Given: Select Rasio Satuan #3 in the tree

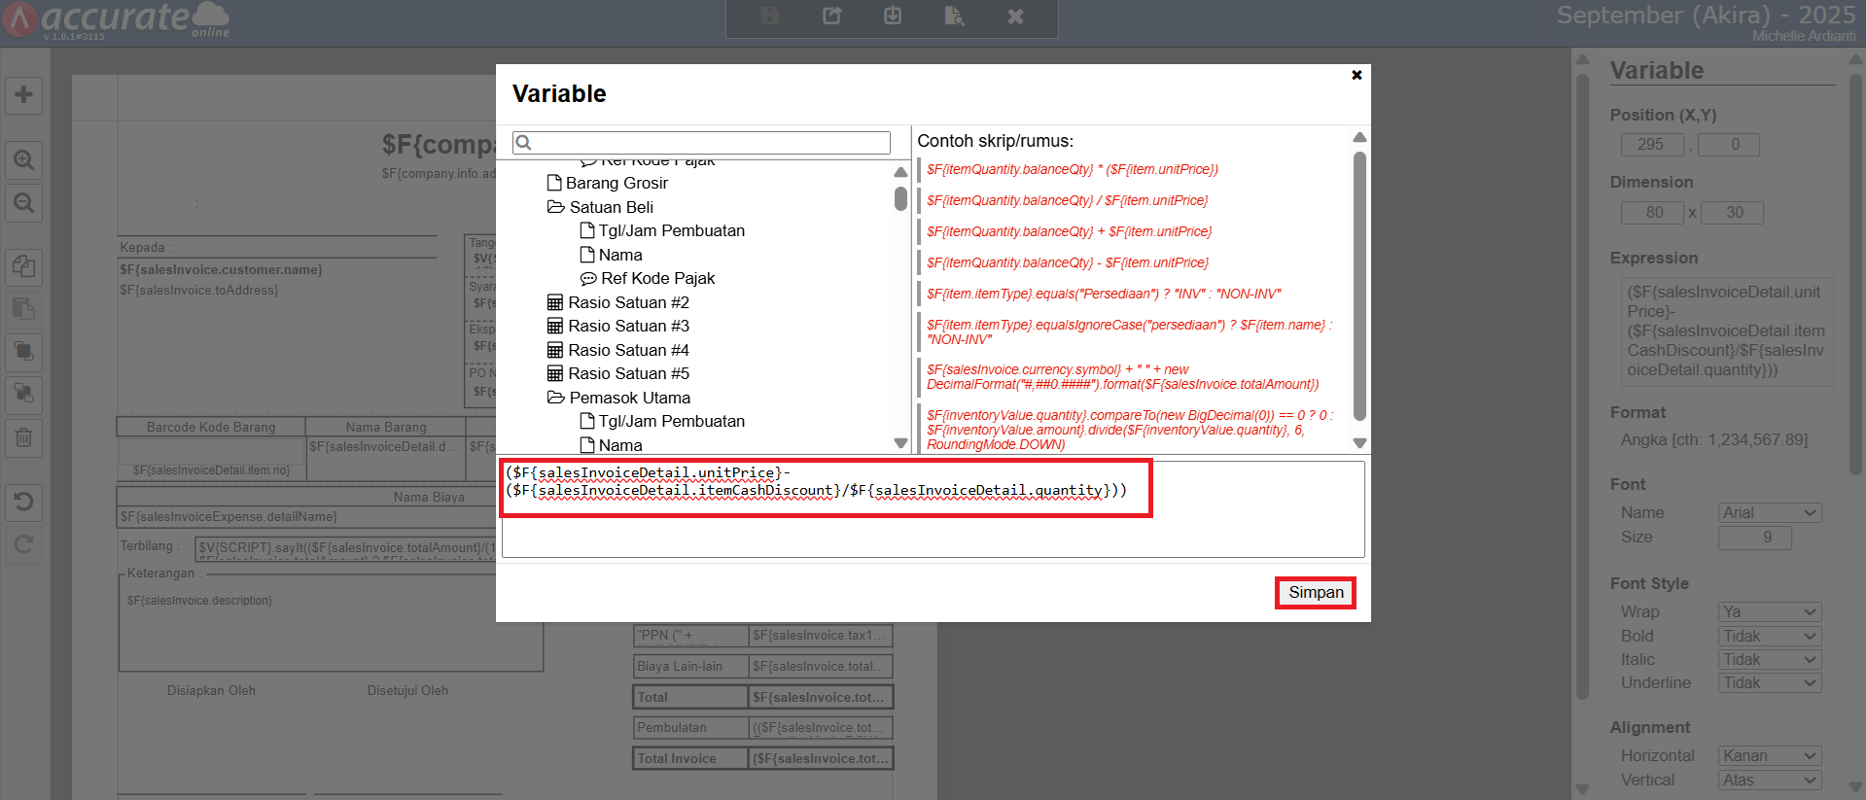Looking at the screenshot, I should point(628,326).
